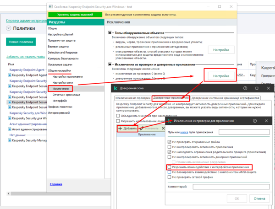
Task: Open Отчеты и хранилище subsection
Action: pyautogui.click(x=66, y=95)
